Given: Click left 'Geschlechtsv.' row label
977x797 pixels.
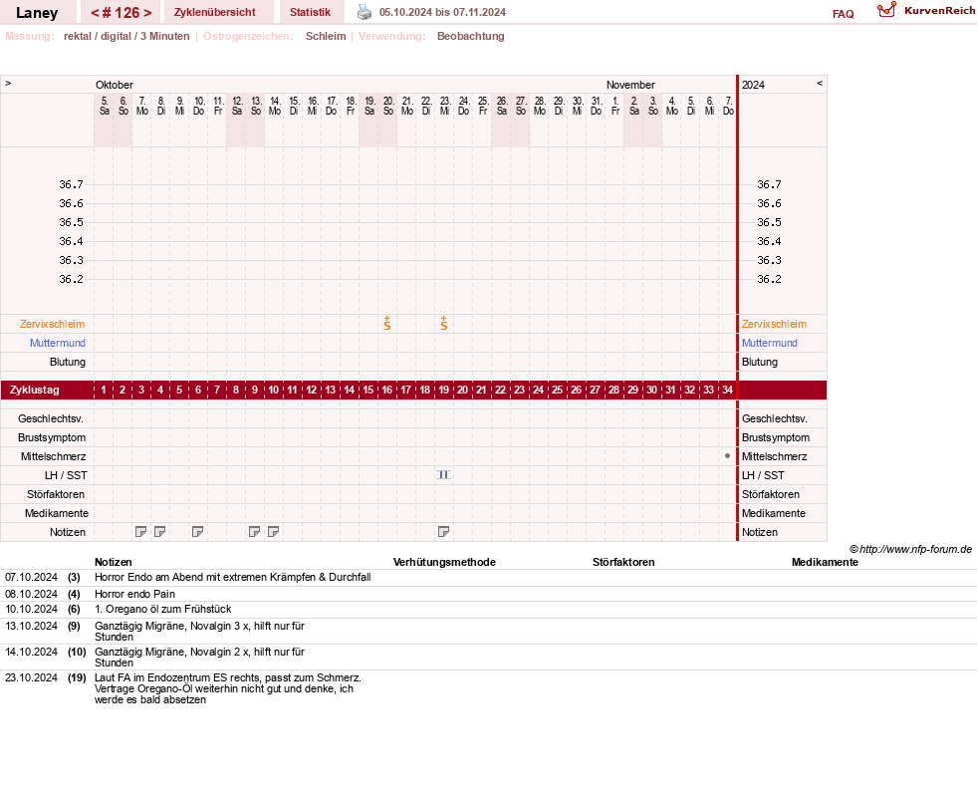Looking at the screenshot, I should [x=51, y=418].
